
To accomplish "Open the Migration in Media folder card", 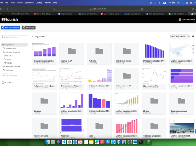I will point(126,54).
